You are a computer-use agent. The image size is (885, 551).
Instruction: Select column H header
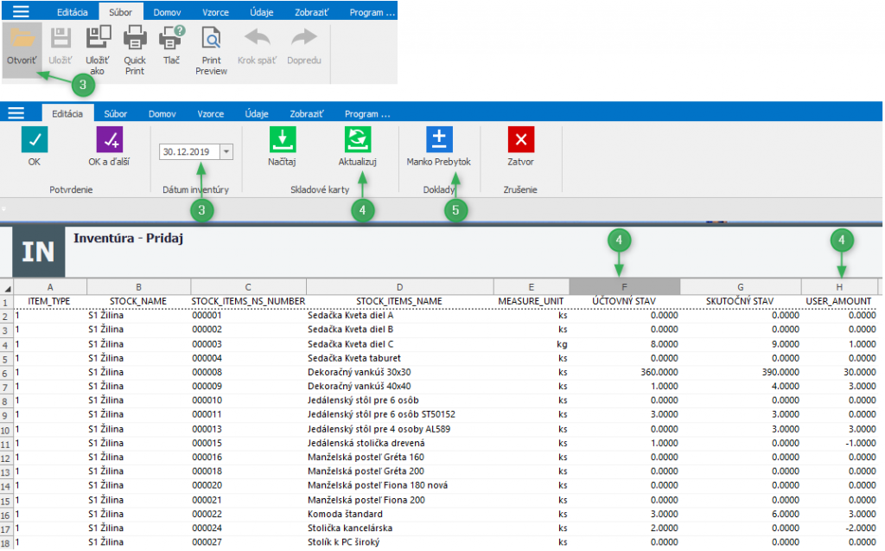839,286
